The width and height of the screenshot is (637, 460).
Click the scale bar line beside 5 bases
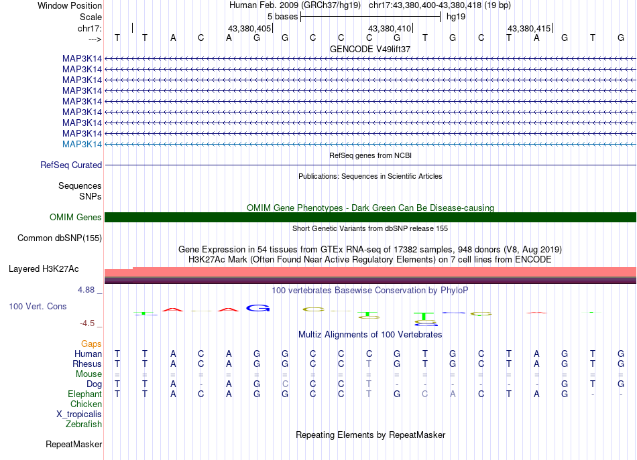pos(371,17)
